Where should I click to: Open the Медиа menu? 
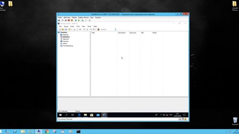pos(74,17)
